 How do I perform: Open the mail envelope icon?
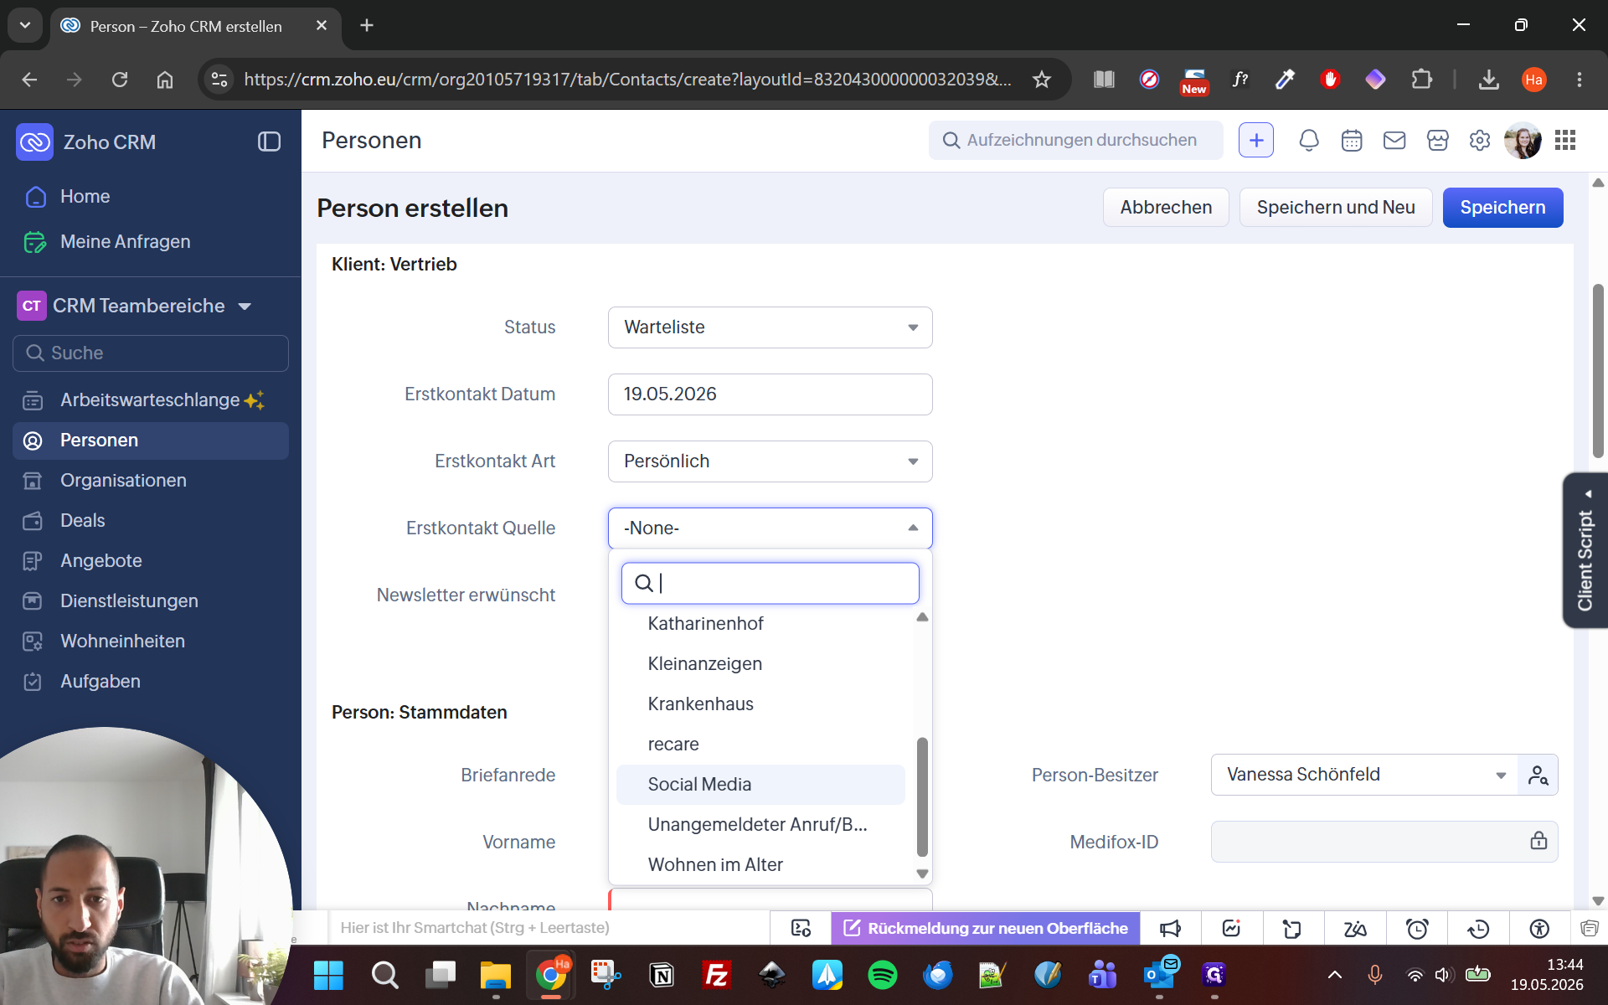tap(1394, 141)
